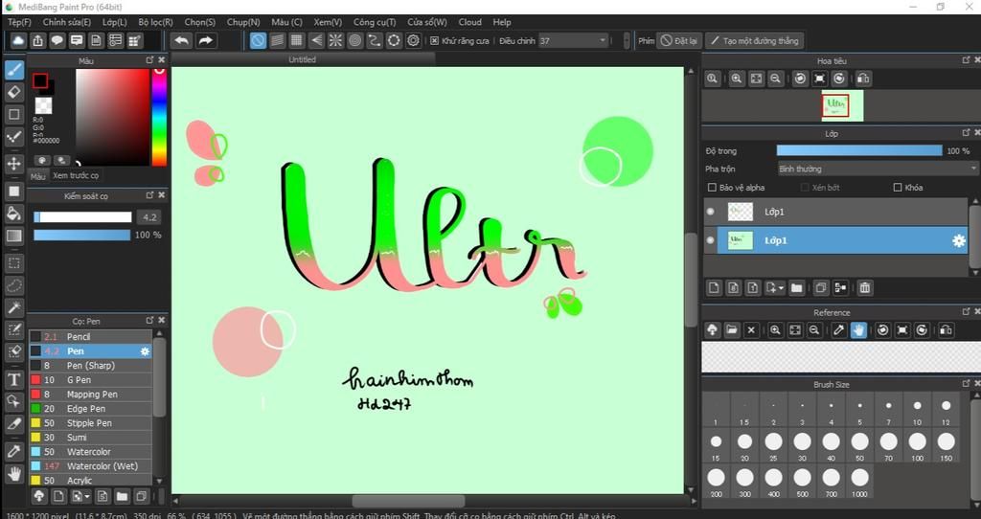Click Tạo một đường thẳng button
The width and height of the screenshot is (981, 519).
click(754, 40)
